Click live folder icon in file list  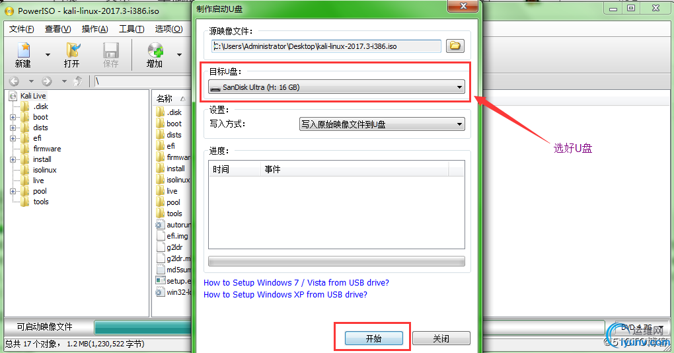(160, 191)
